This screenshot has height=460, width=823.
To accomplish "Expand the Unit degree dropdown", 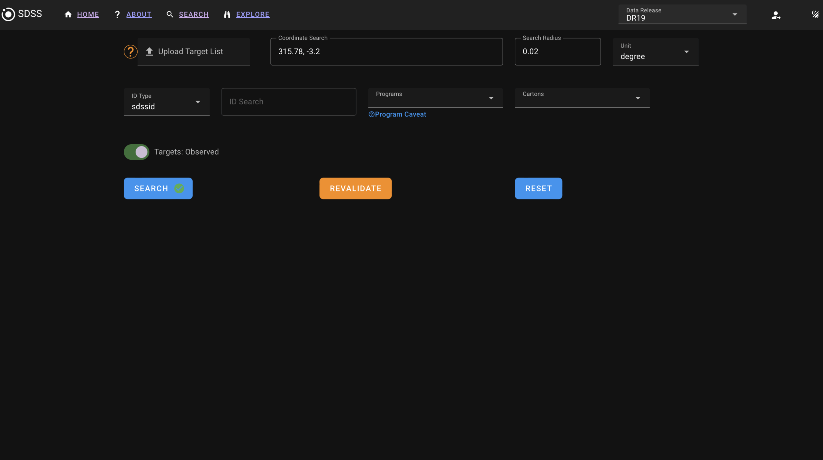I will pos(655,52).
